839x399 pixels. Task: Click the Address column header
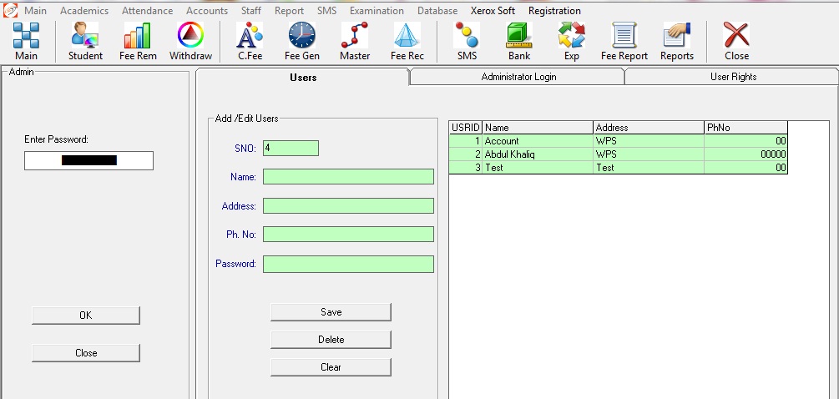(x=649, y=127)
